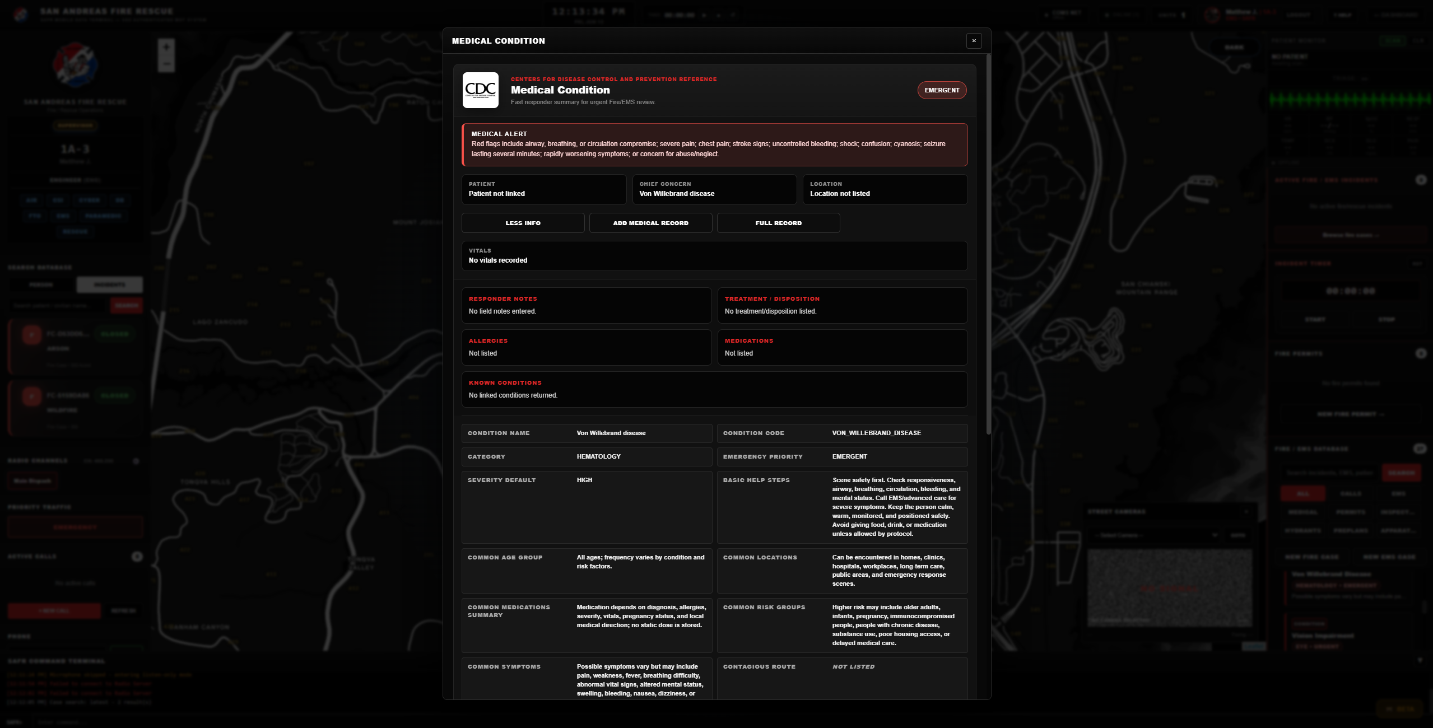Click the EMERGENT priority badge
This screenshot has width=1433, height=728.
tap(942, 90)
